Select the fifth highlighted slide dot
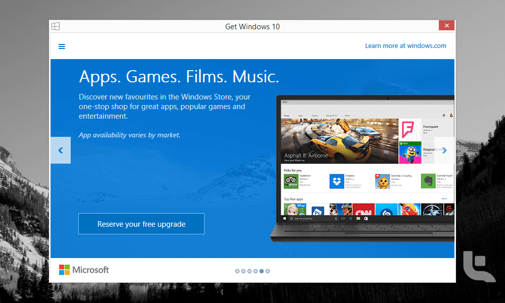Image resolution: width=505 pixels, height=303 pixels. [262, 271]
